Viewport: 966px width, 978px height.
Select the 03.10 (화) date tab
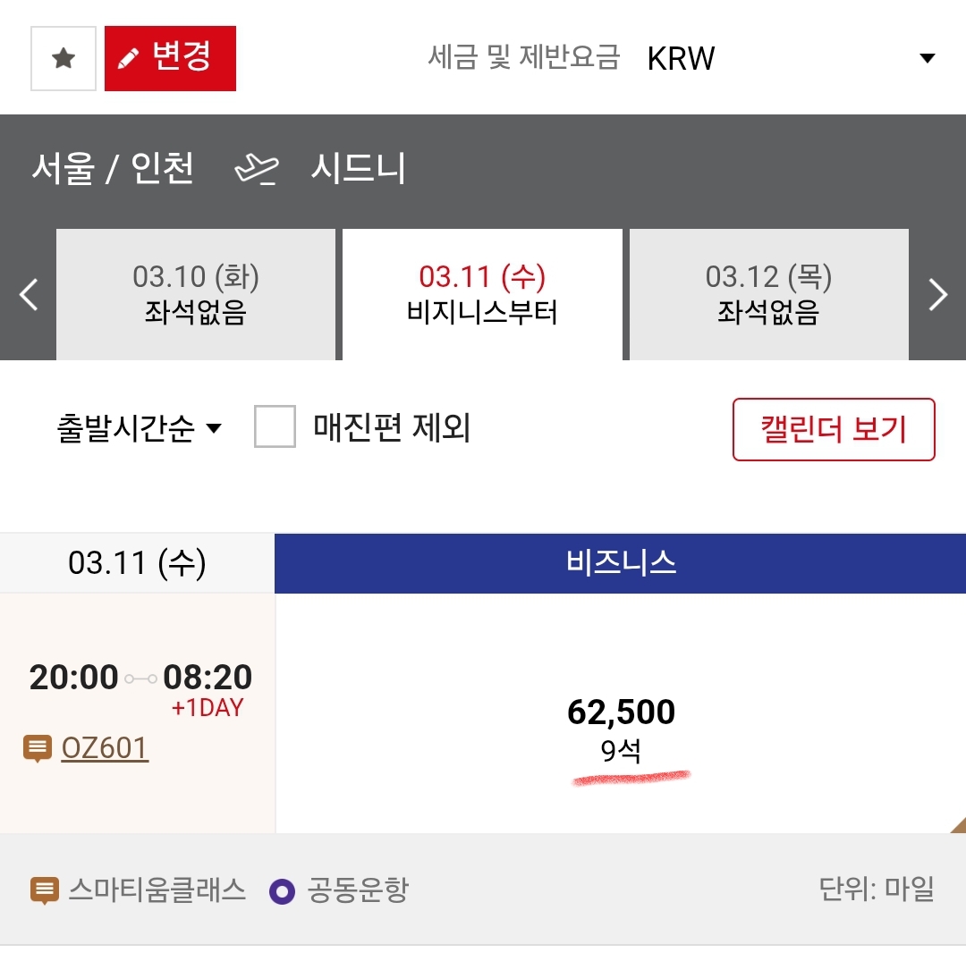click(195, 294)
